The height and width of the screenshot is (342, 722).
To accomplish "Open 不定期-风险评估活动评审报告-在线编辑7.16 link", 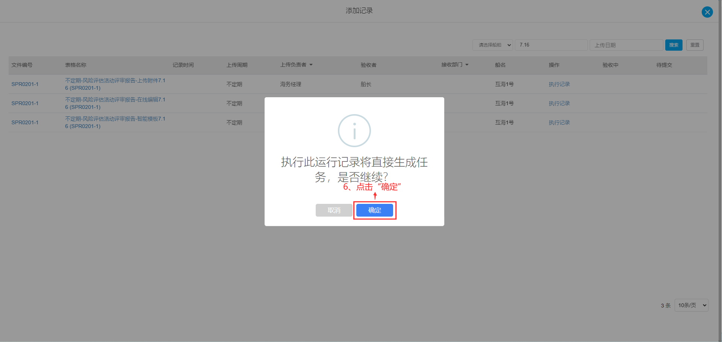I will (x=115, y=103).
